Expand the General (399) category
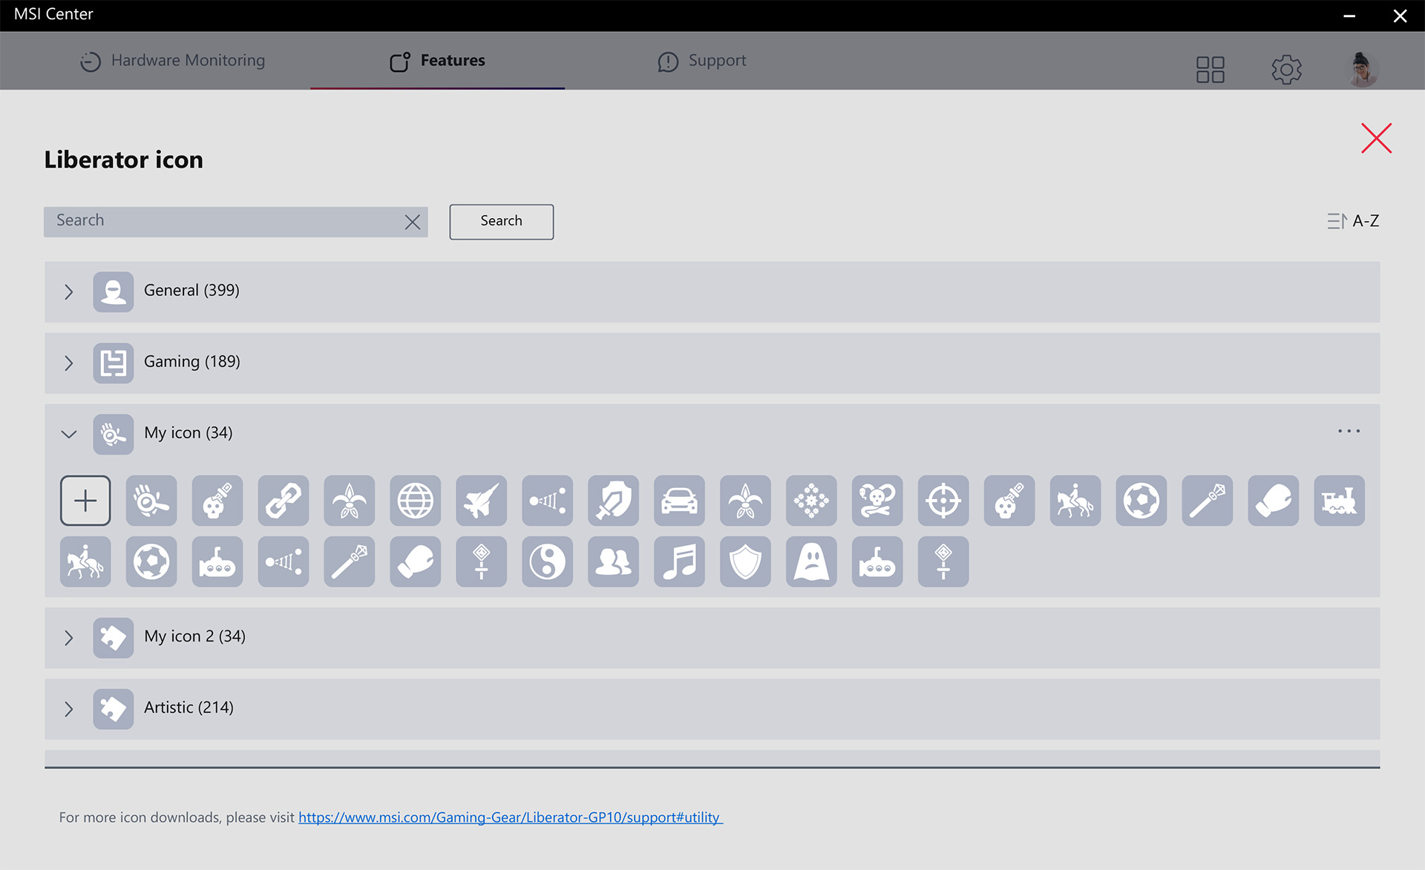Viewport: 1425px width, 870px height. (69, 291)
